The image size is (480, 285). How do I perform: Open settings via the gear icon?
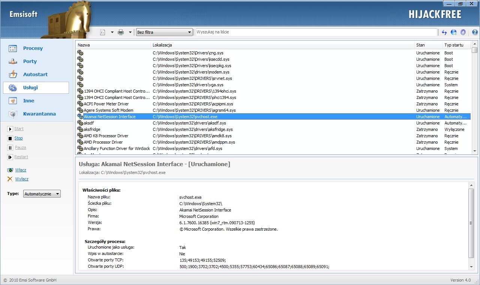[463, 32]
